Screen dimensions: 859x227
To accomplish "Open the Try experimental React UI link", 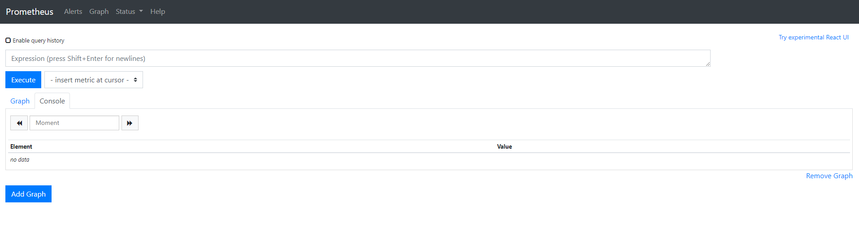I will click(813, 38).
